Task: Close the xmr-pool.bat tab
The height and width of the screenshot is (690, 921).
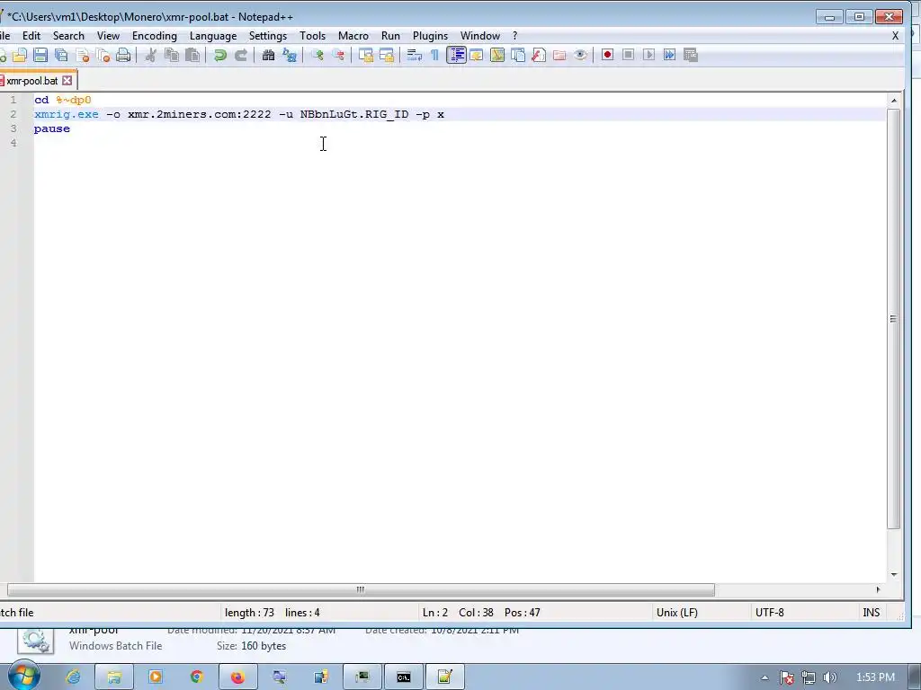Action: pos(67,80)
